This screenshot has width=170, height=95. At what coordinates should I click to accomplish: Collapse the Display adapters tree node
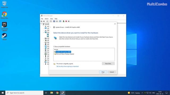point(44,32)
